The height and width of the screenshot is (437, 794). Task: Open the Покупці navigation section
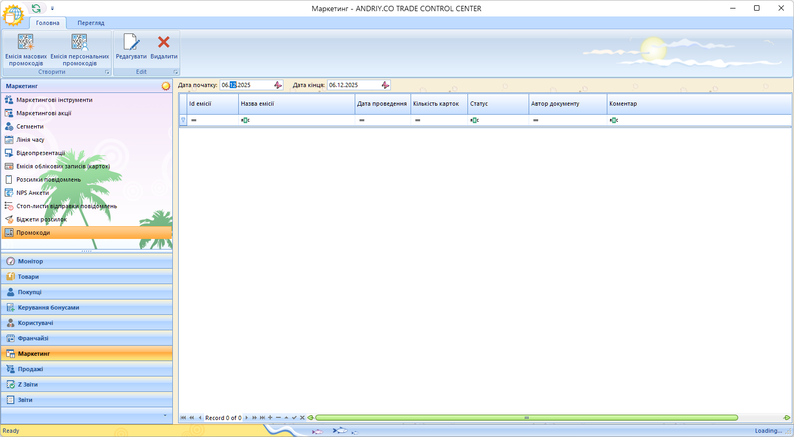coord(30,292)
